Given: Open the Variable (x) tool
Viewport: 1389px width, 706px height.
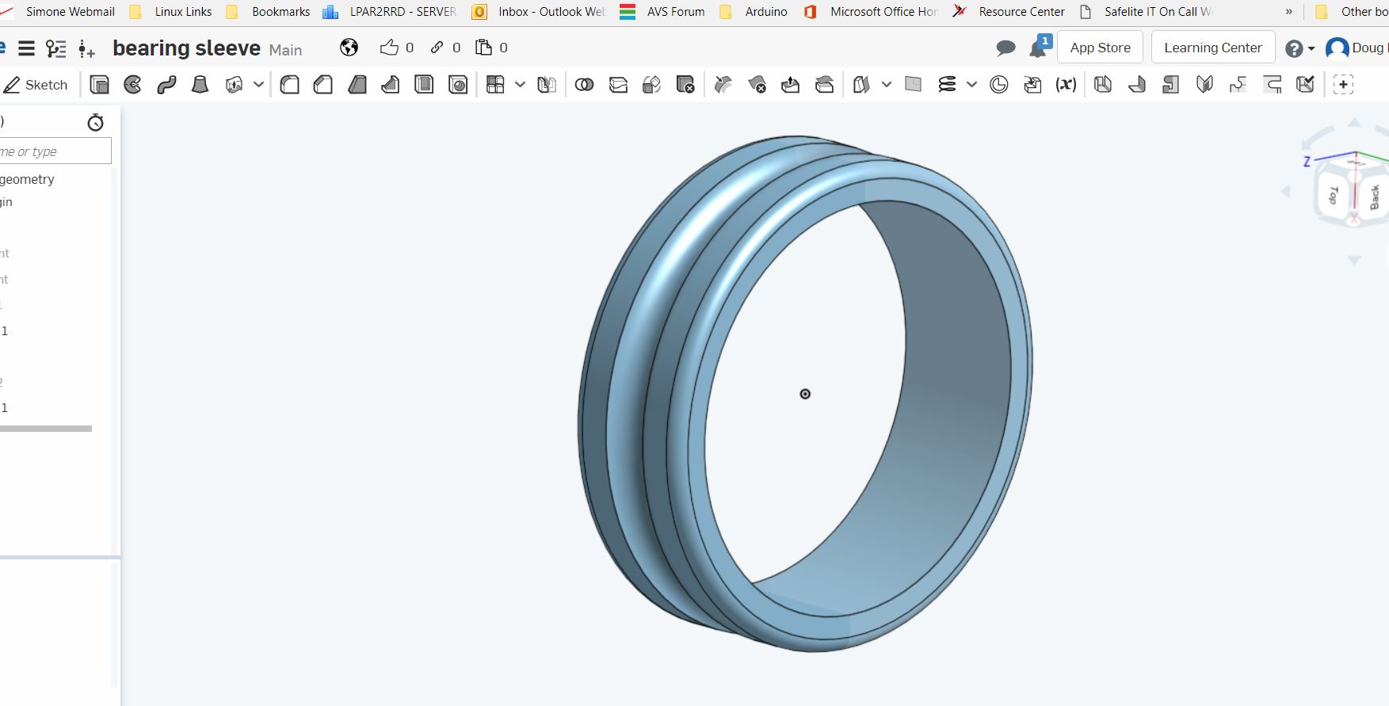Looking at the screenshot, I should pos(1067,85).
